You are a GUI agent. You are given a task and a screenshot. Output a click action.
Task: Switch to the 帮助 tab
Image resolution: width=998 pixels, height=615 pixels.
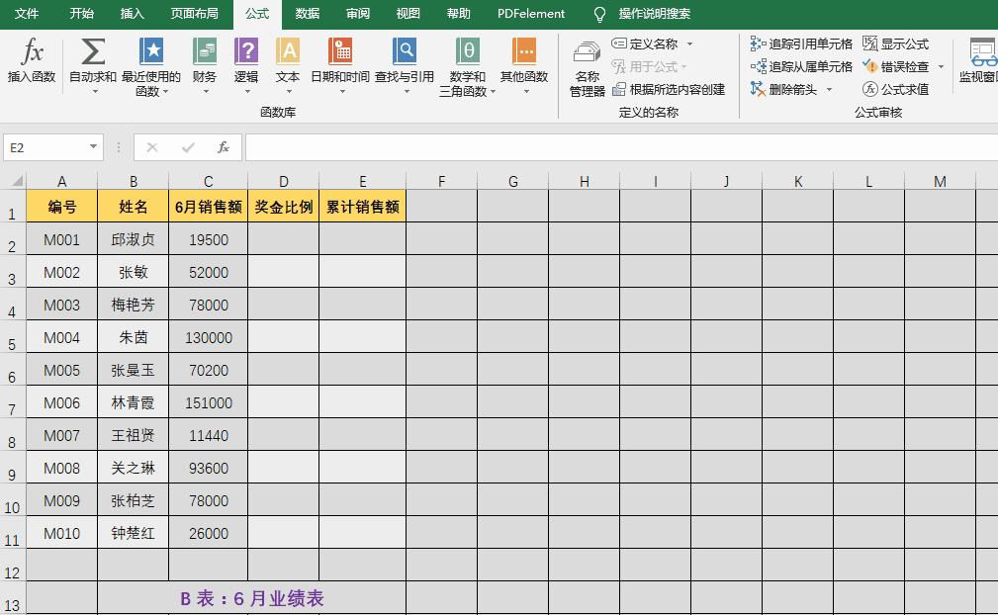click(x=458, y=14)
